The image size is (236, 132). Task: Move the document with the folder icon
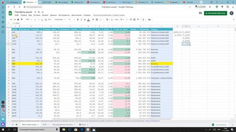pos(39,12)
